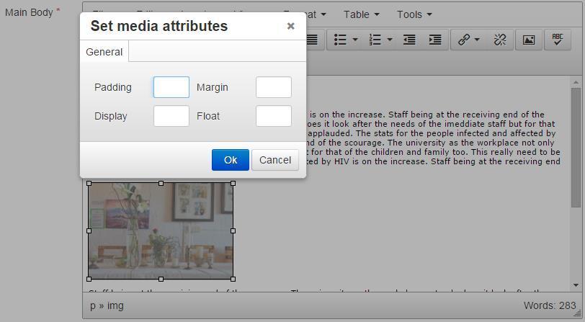The image size is (585, 322).
Task: Click the scrollbar down arrow
Action: click(x=576, y=285)
